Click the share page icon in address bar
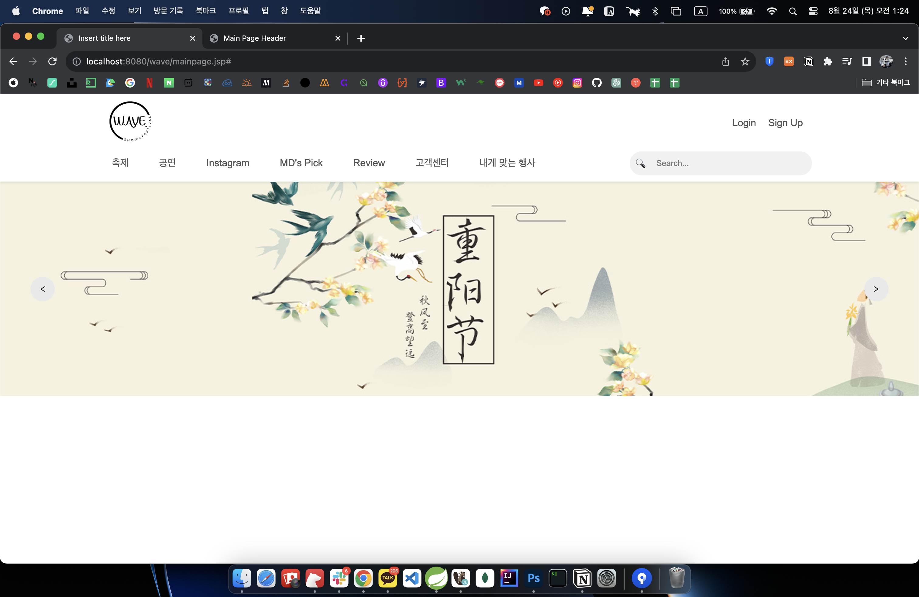The width and height of the screenshot is (919, 597). [x=725, y=61]
